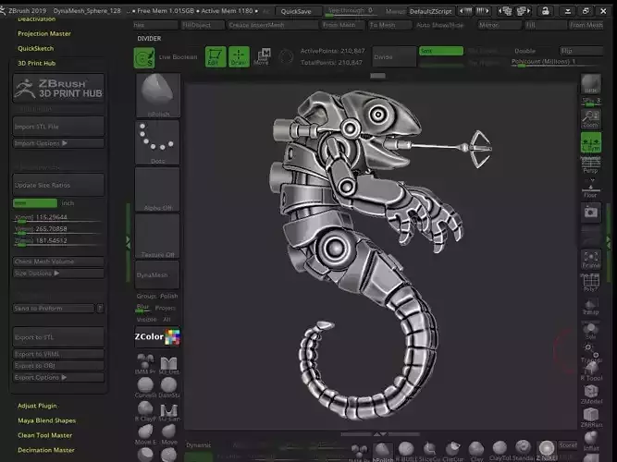The height and width of the screenshot is (462, 617).
Task: Toggle PolyF polyframe display
Action: [590, 283]
